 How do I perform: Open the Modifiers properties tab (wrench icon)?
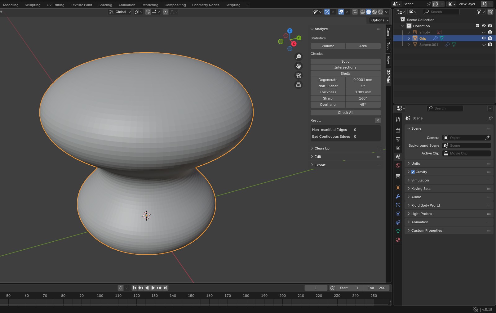coord(398,196)
